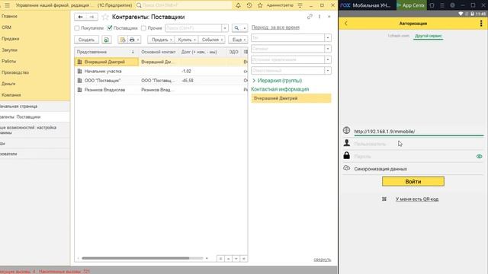Click the server address input field

[x=419, y=132]
